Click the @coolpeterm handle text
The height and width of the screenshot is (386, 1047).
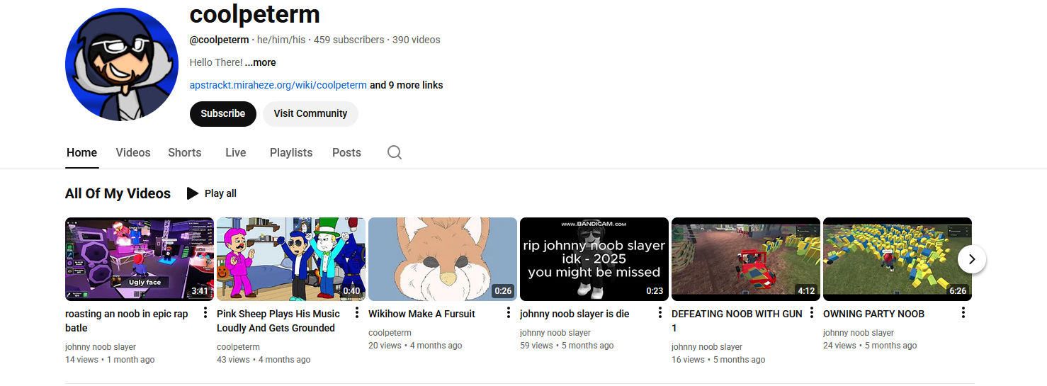click(x=220, y=40)
